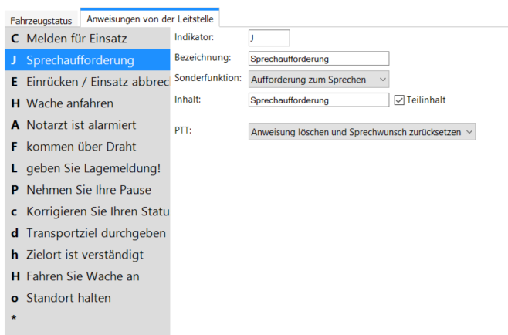Choose 'Zielort ist verständigt' entry
The image size is (508, 335).
click(x=87, y=255)
